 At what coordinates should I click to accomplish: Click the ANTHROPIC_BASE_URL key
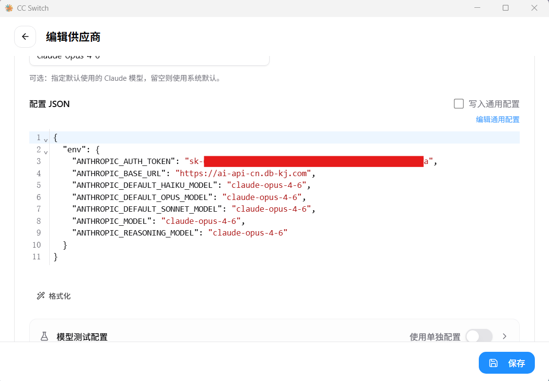pos(118,173)
